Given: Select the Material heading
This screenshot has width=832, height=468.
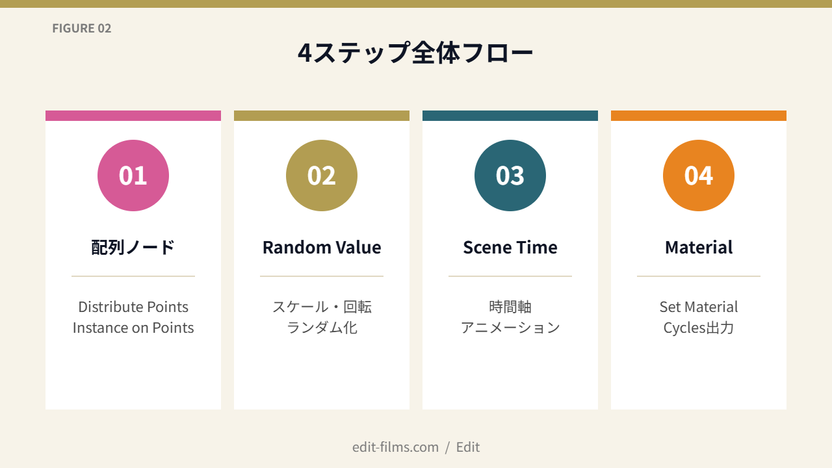Looking at the screenshot, I should (699, 248).
